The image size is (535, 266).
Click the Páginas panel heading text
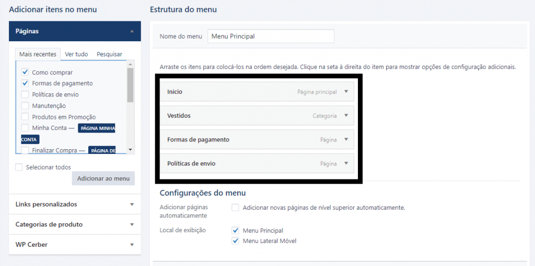coord(27,31)
